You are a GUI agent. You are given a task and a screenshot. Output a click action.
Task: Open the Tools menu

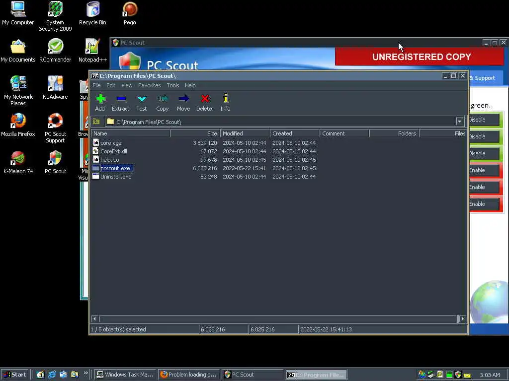pyautogui.click(x=173, y=85)
